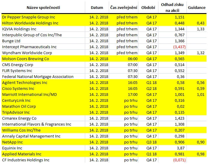This screenshot has width=208, height=164.
Task: Select the 0,298 estimate for Annaly Capital
Action: [x=180, y=136]
